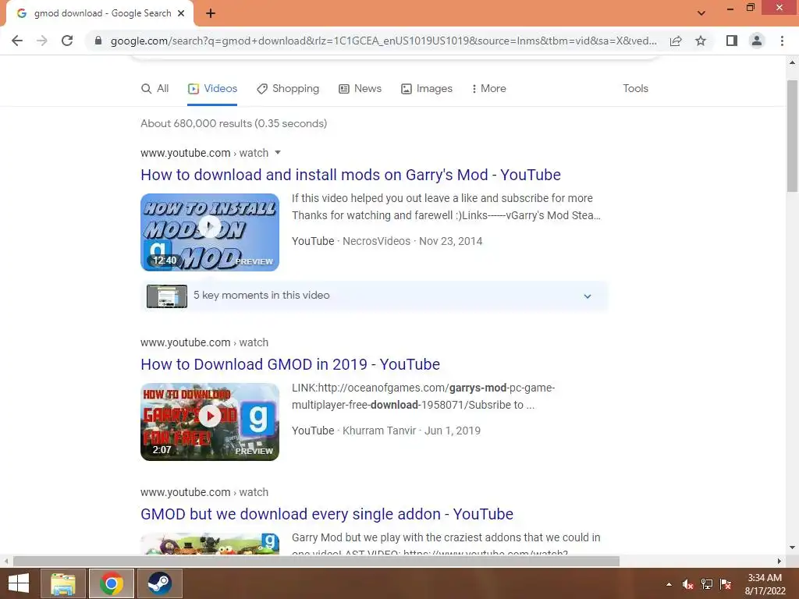Image resolution: width=799 pixels, height=599 pixels.
Task: Reload the current page
Action: [67, 41]
